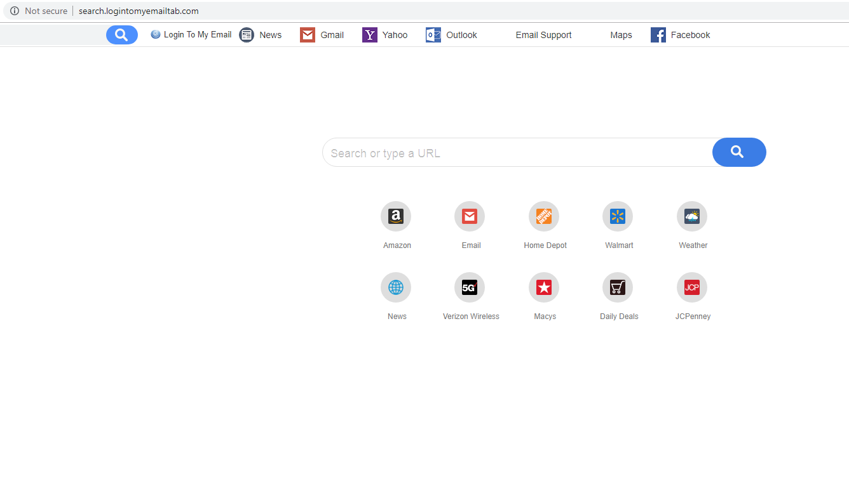Click the Outlook text label in toolbar
The width and height of the screenshot is (849, 477).
(462, 35)
